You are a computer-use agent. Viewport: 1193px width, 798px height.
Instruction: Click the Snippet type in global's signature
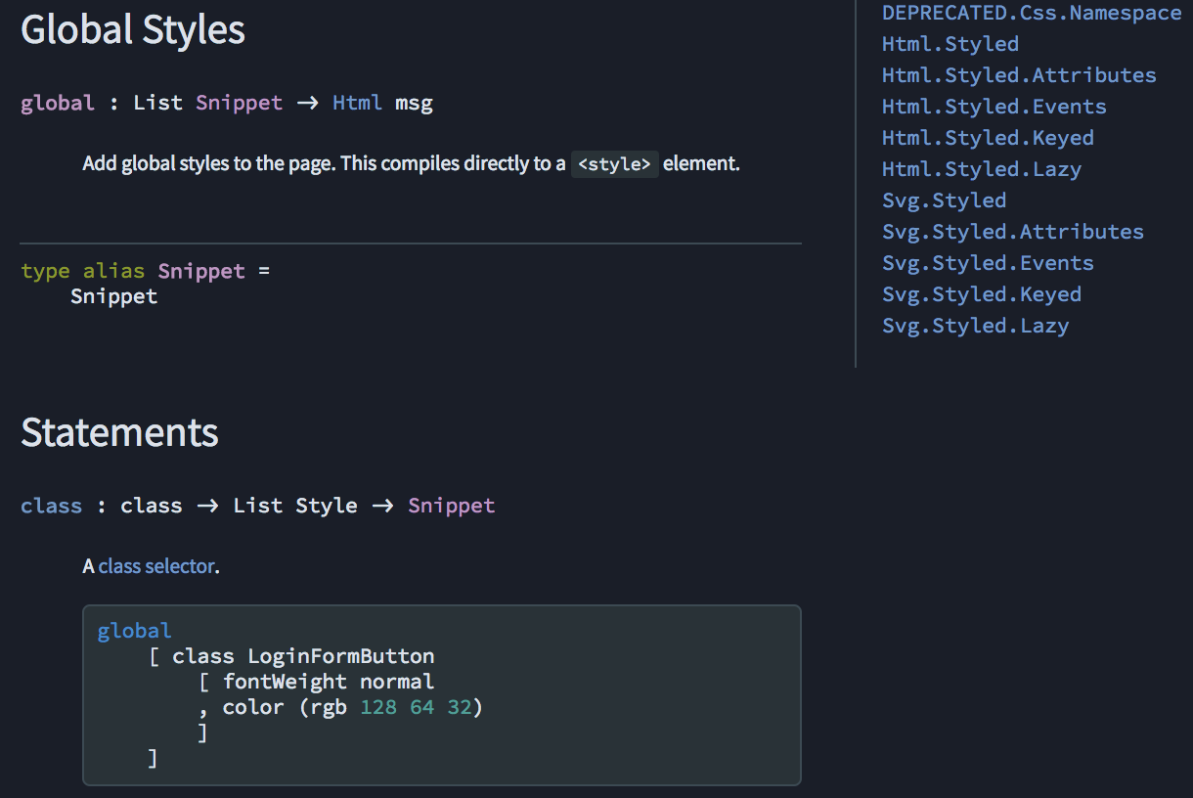tap(239, 102)
